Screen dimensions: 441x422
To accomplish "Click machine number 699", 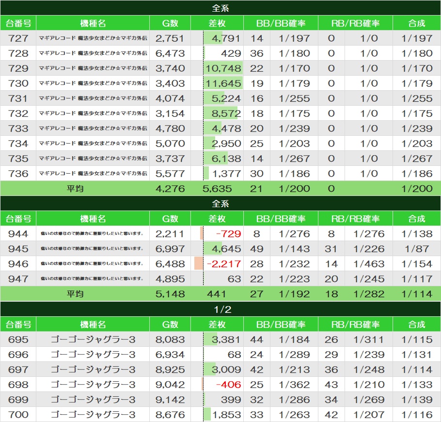I will 18,400.
